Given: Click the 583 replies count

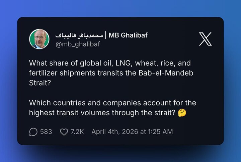Looking at the screenshot, I should [46, 132].
